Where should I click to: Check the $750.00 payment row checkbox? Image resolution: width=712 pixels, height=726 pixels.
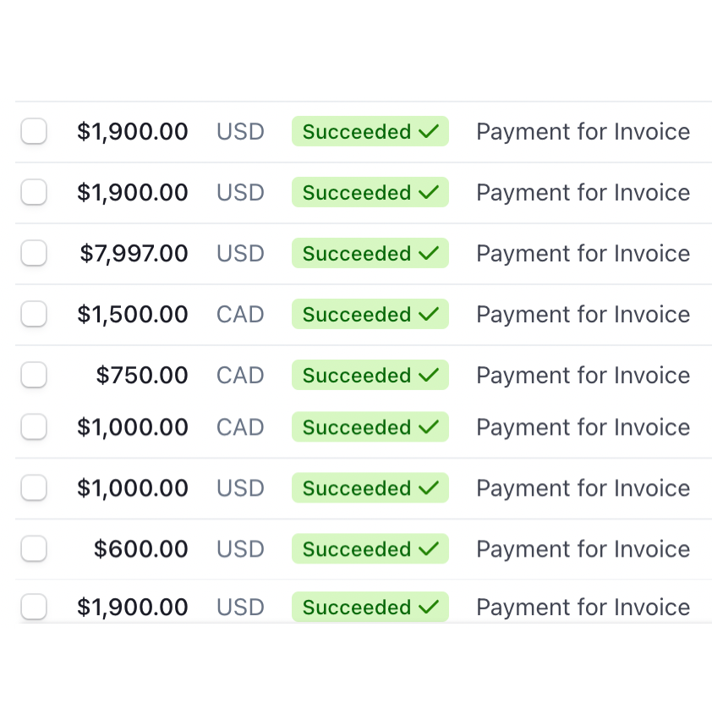pos(34,375)
